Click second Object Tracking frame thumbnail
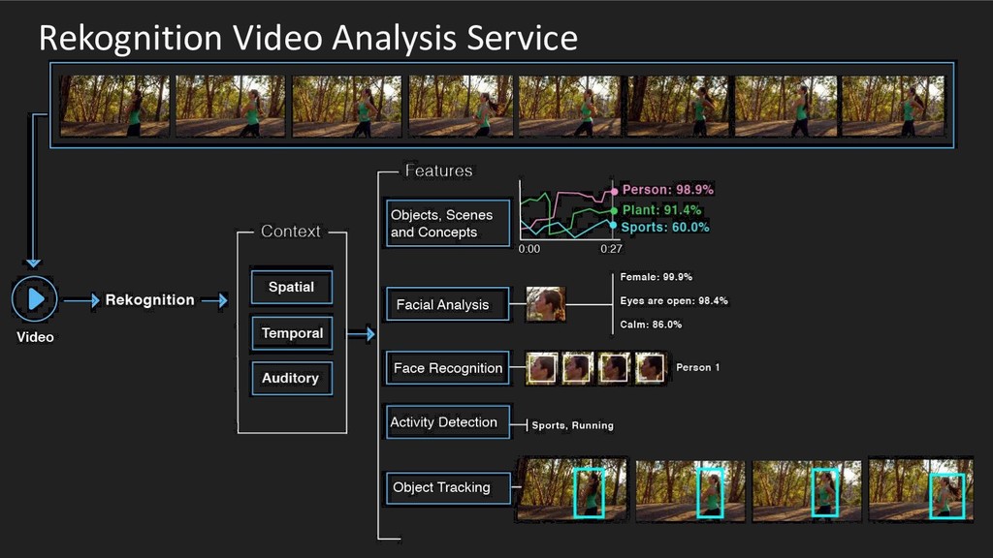This screenshot has width=993, height=558. click(x=690, y=491)
